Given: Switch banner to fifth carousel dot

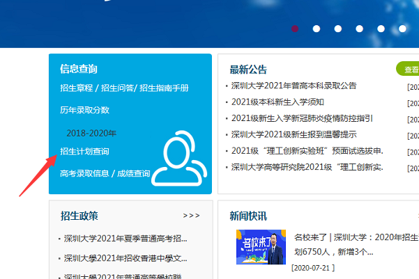Looking at the screenshot, I should (381, 29).
